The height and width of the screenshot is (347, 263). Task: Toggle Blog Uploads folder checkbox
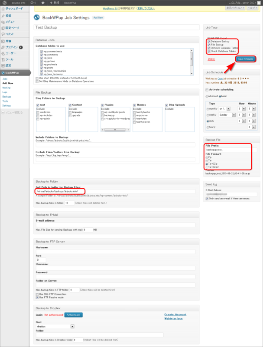click(x=167, y=105)
